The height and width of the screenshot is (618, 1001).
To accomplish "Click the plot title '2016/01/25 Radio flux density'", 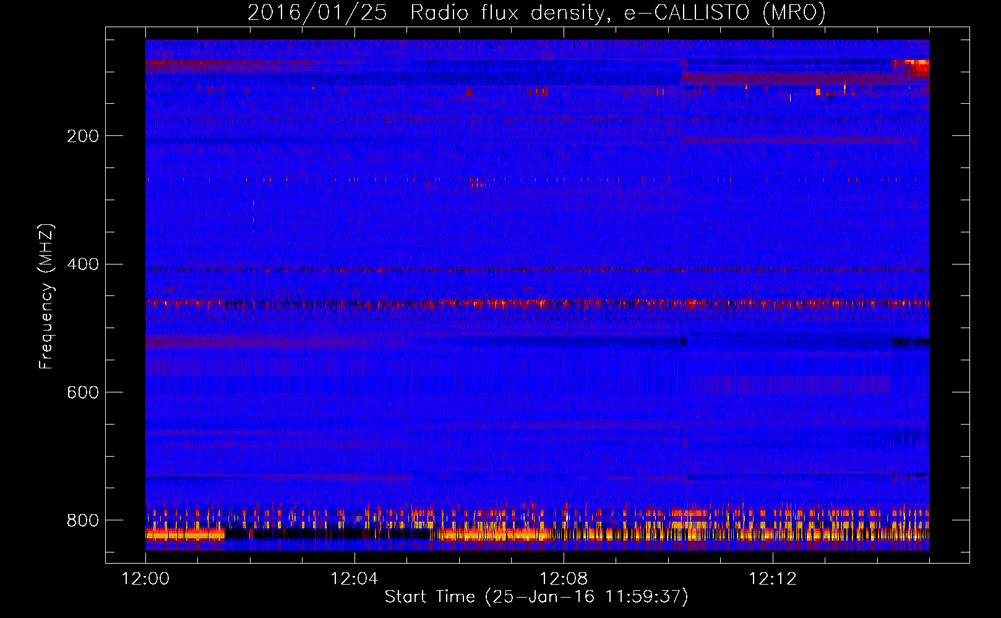I will 536,13.
